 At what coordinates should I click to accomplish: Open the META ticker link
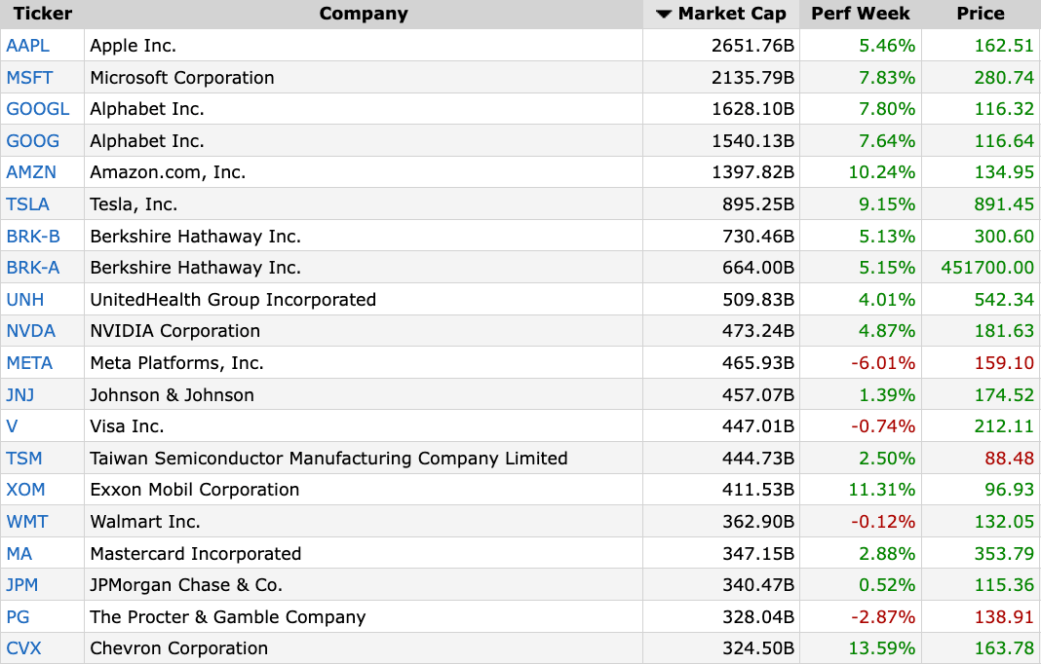tap(29, 363)
